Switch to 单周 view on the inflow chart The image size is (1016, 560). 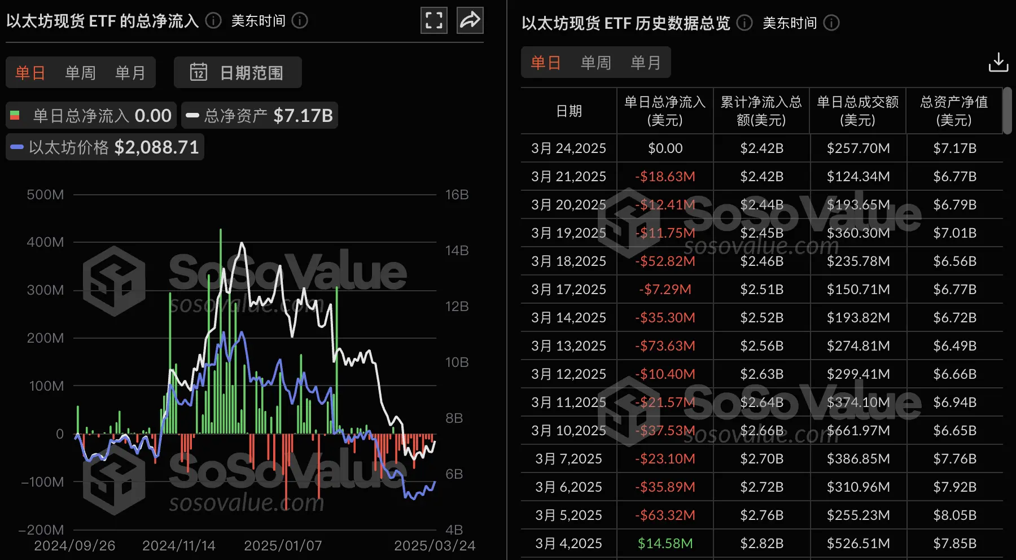[x=80, y=72]
